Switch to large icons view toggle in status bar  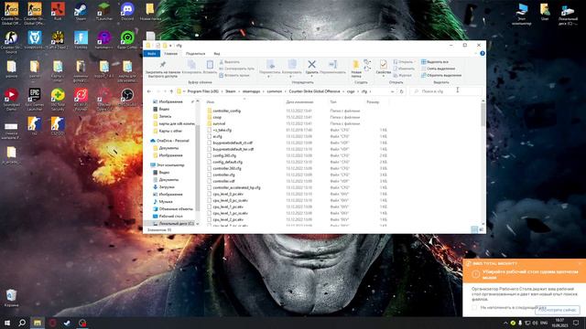point(482,229)
